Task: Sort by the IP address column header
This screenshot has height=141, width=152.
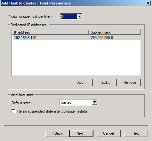Action: 50,32
